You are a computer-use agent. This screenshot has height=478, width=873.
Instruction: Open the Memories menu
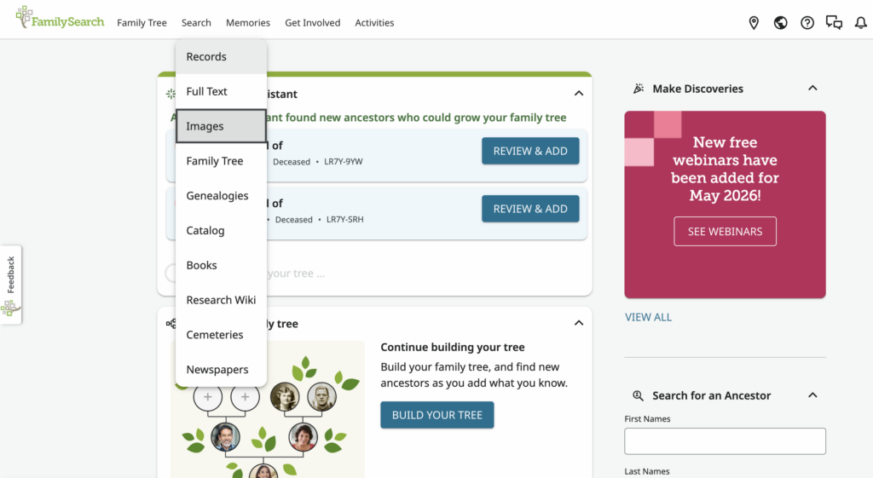[248, 23]
